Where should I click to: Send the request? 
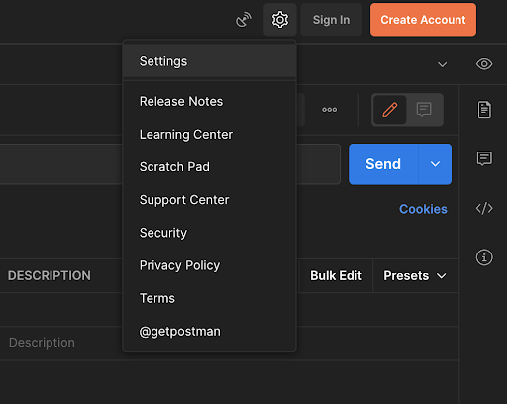pos(383,164)
